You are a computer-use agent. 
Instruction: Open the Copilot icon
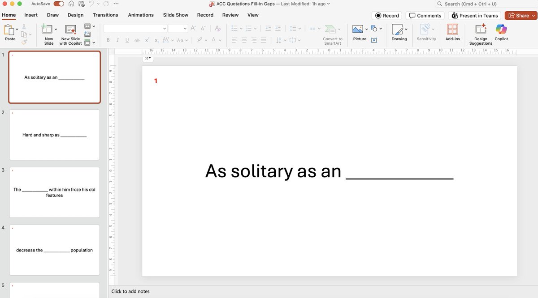[x=501, y=29]
